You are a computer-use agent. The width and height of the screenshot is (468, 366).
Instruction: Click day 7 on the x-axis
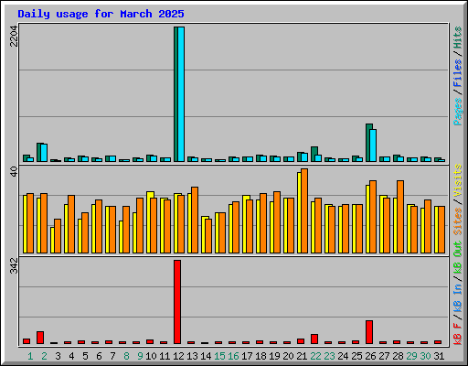(112, 356)
